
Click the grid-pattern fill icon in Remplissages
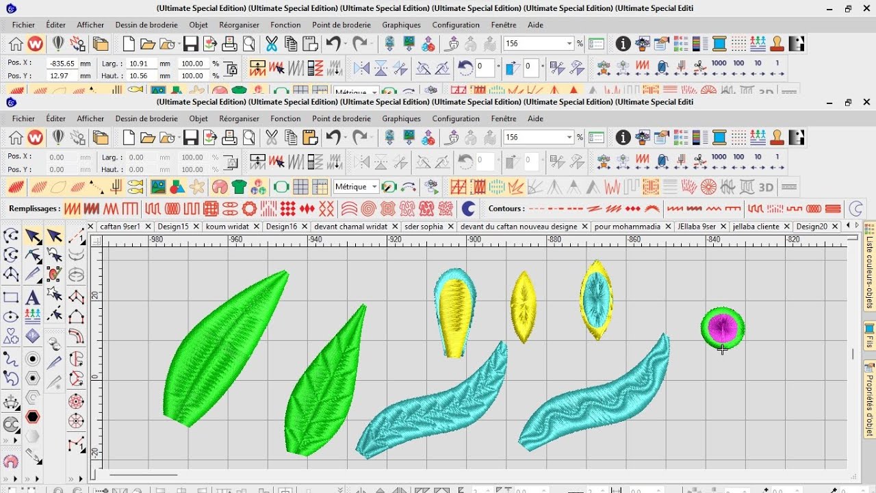pos(211,209)
